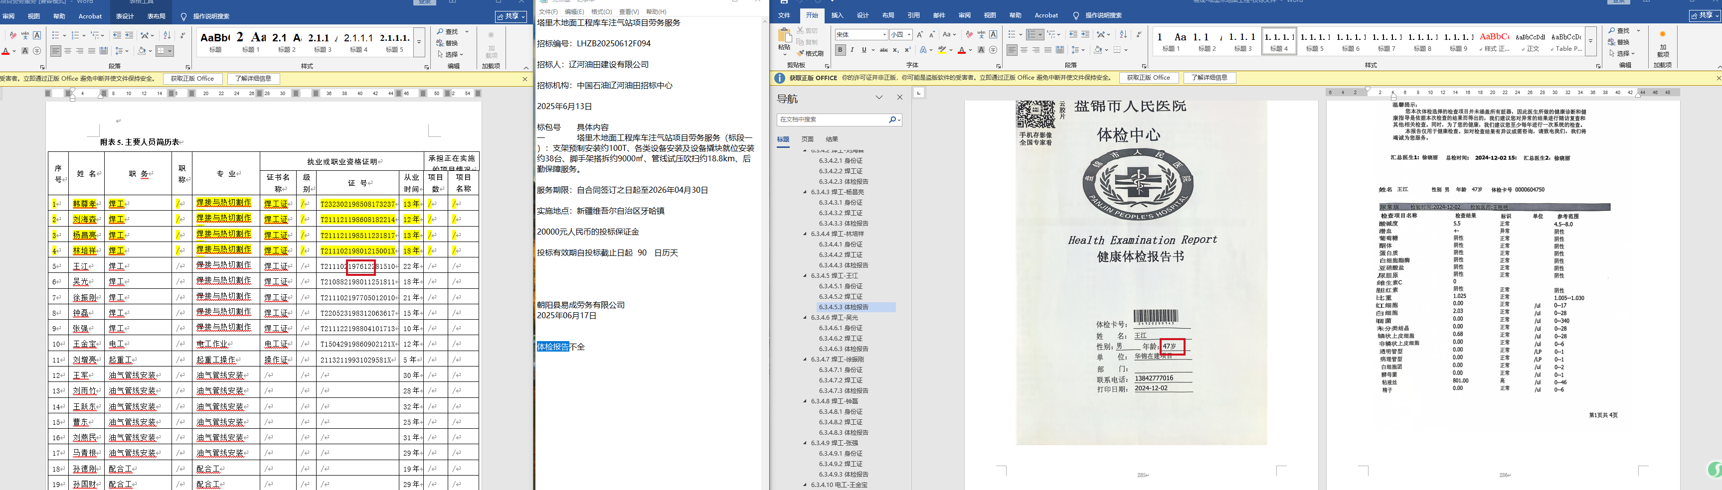Viewport: 1722px width, 490px height.
Task: Click 了解详细信息 button in left Word window
Action: pyautogui.click(x=253, y=79)
